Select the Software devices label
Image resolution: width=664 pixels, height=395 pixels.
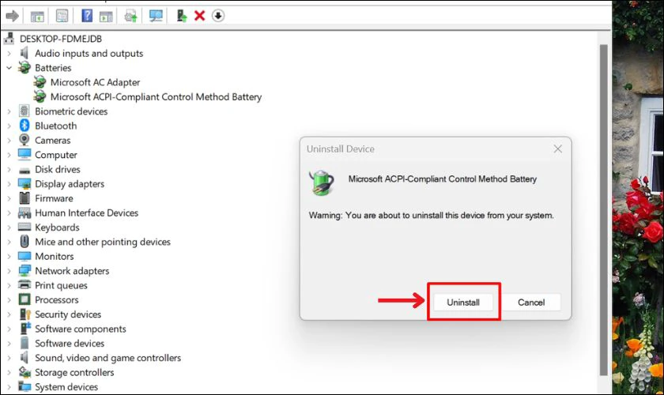click(70, 343)
